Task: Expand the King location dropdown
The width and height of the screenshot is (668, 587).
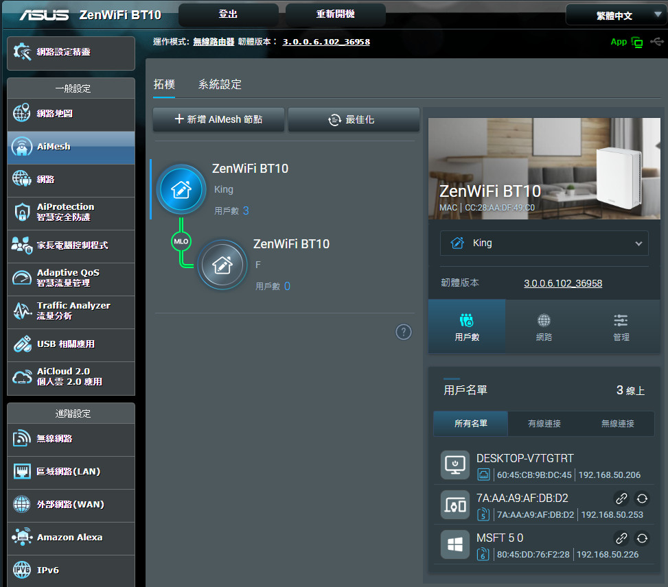Action: coord(544,243)
